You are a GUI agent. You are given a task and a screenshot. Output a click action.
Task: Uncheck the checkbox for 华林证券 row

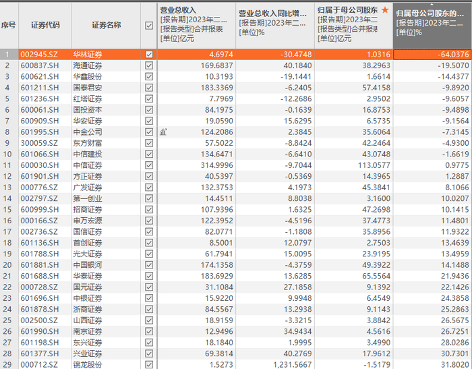[149, 55]
